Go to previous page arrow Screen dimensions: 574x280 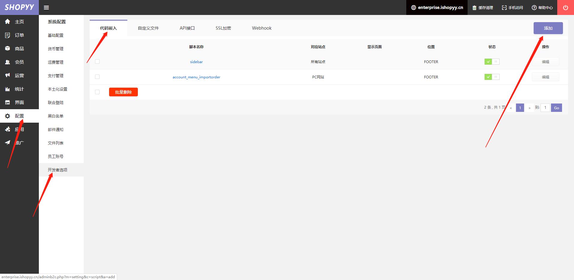(x=511, y=108)
